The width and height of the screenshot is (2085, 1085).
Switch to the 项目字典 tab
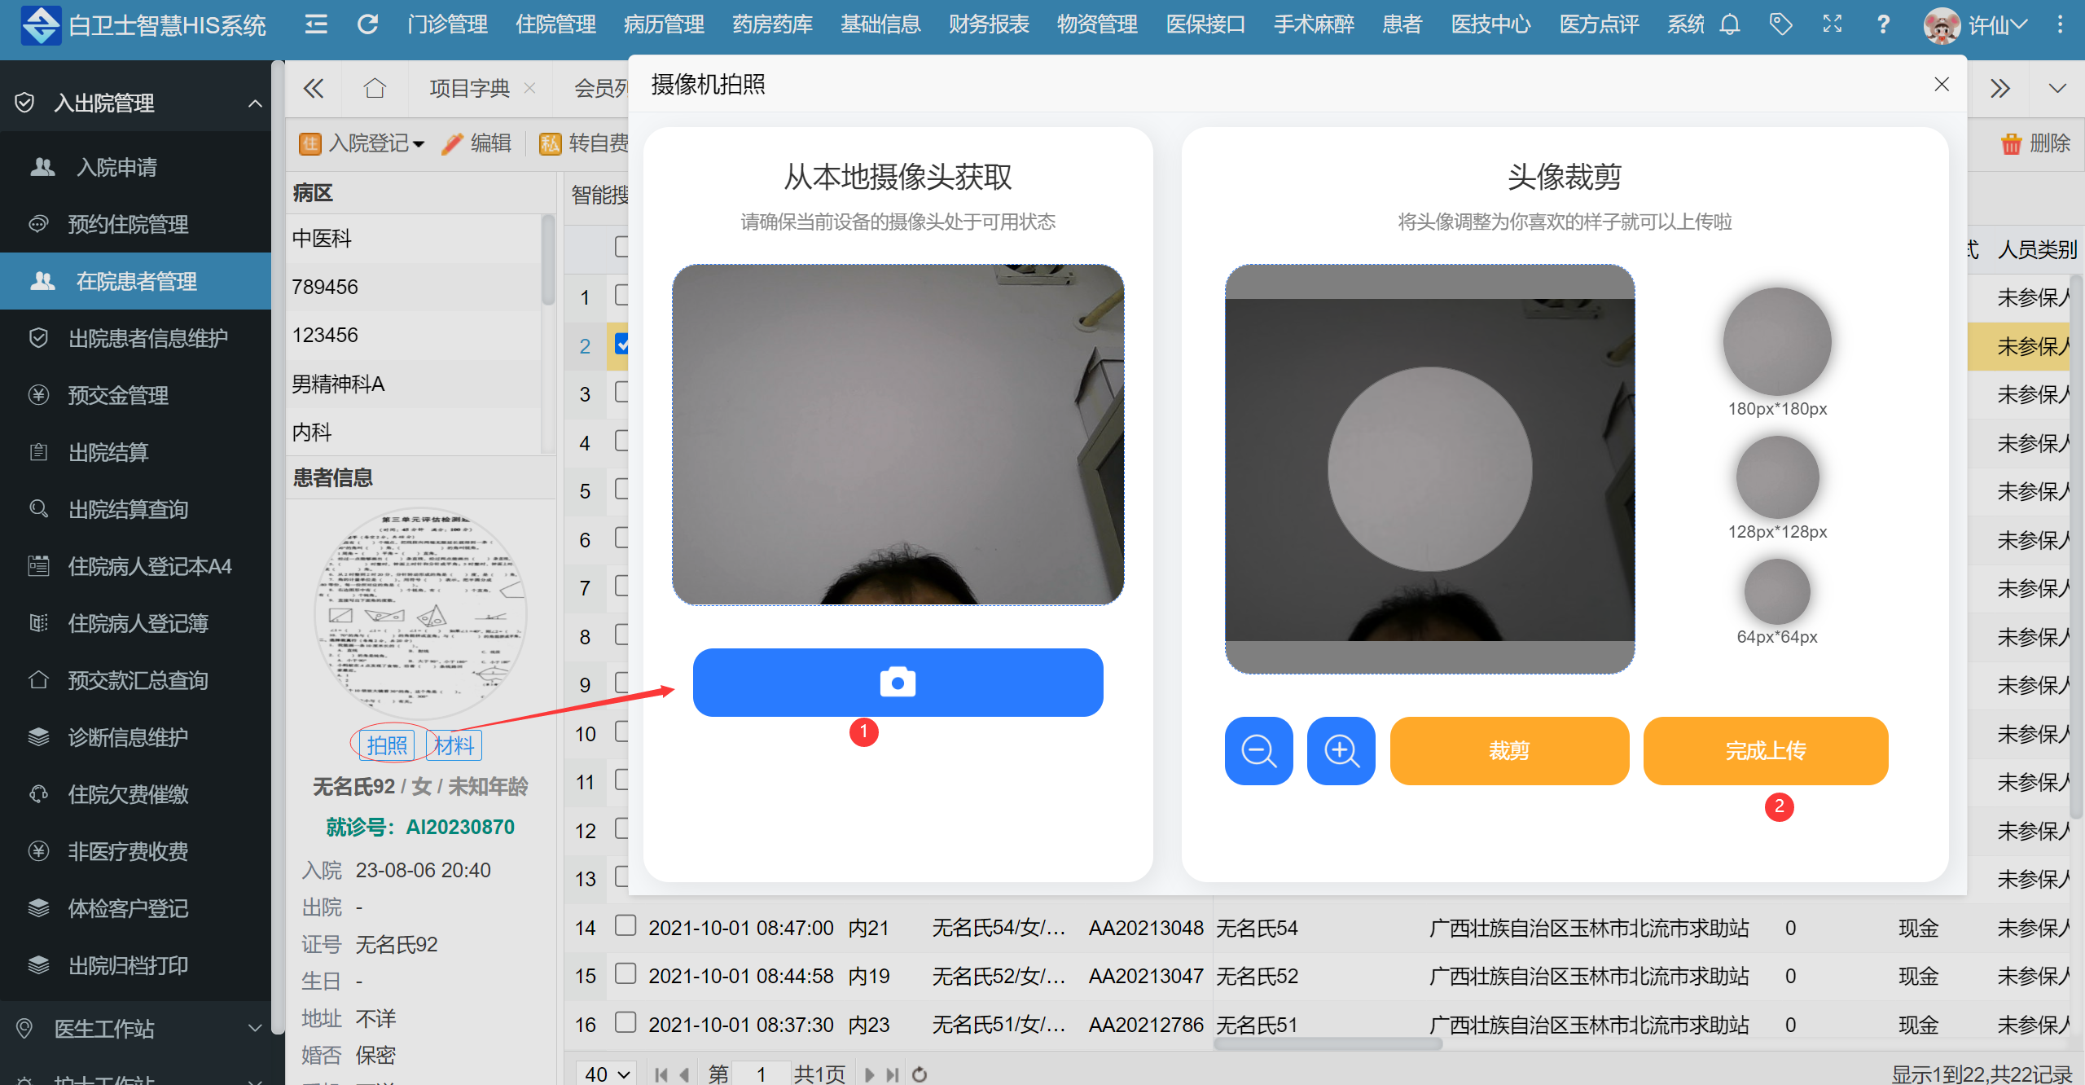pos(470,88)
